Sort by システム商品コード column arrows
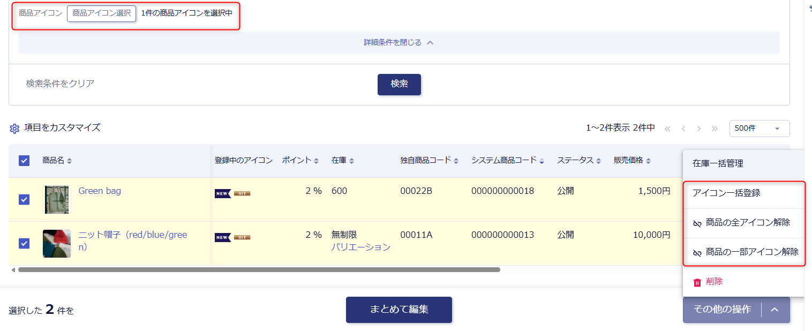Image resolution: width=812 pixels, height=331 pixels. coord(542,161)
